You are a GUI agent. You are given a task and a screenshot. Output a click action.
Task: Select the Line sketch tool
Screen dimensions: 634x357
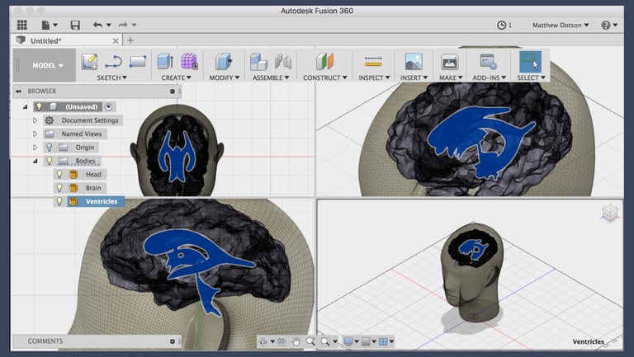113,62
